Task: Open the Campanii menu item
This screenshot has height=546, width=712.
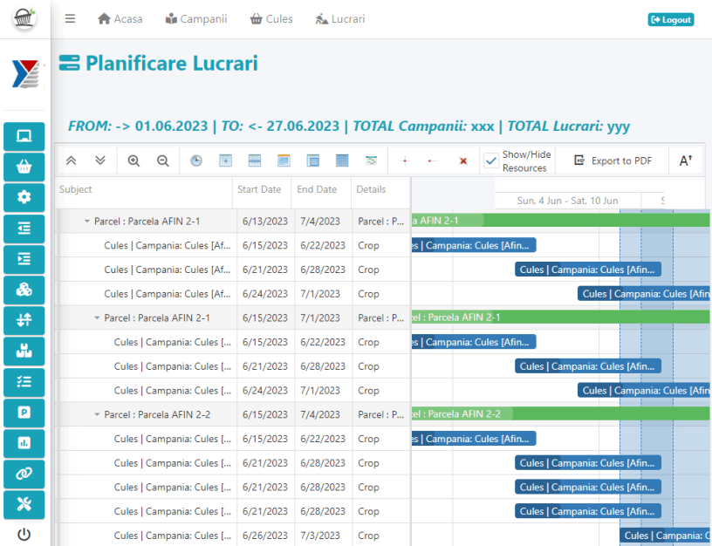Action: [x=195, y=19]
